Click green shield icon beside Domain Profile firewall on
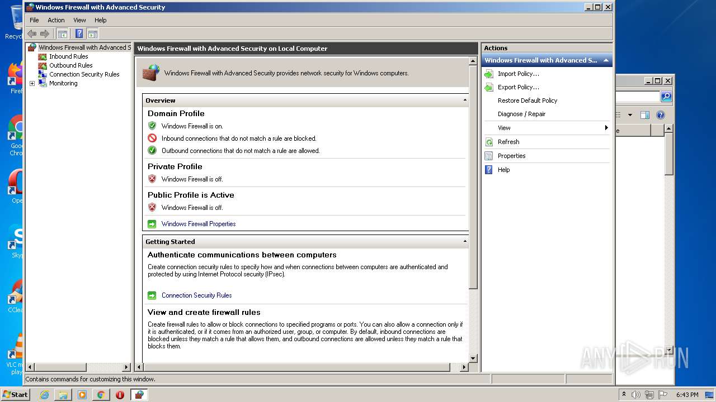Image resolution: width=716 pixels, height=402 pixels. click(x=152, y=126)
